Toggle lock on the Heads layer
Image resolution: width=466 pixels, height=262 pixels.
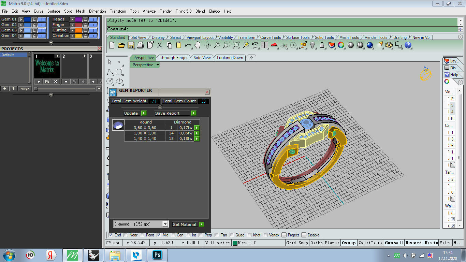coord(85,19)
